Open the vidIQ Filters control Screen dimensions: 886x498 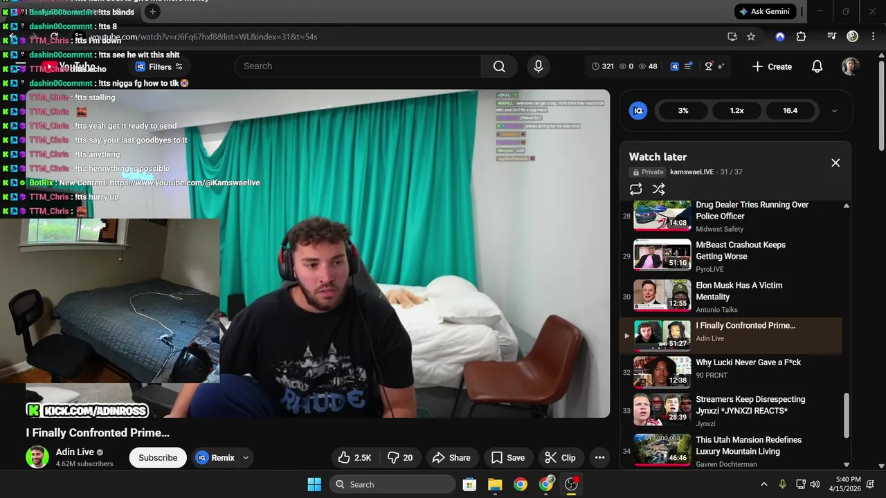(159, 66)
